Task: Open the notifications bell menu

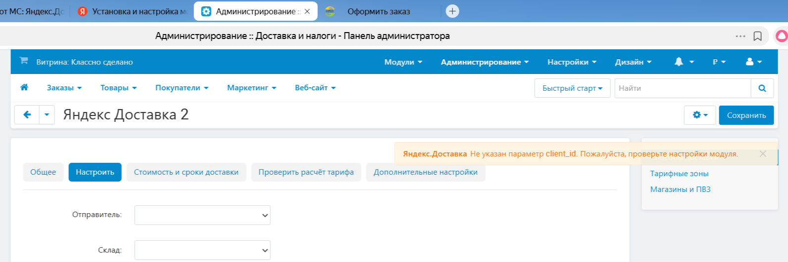Action: point(684,62)
